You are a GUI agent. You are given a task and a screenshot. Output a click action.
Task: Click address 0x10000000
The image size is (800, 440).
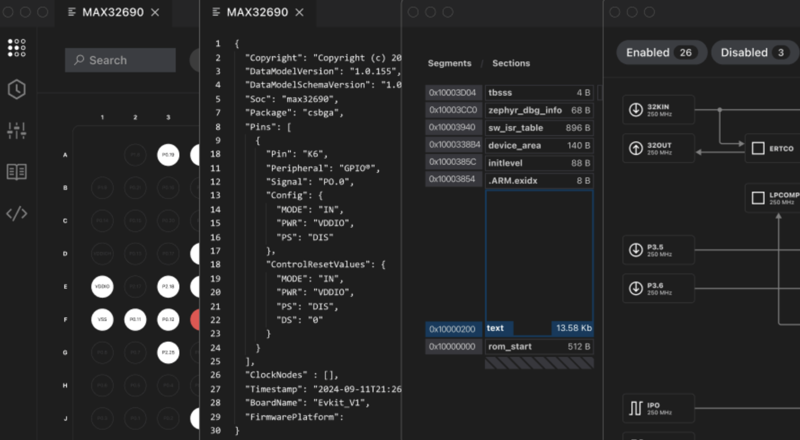(x=453, y=347)
